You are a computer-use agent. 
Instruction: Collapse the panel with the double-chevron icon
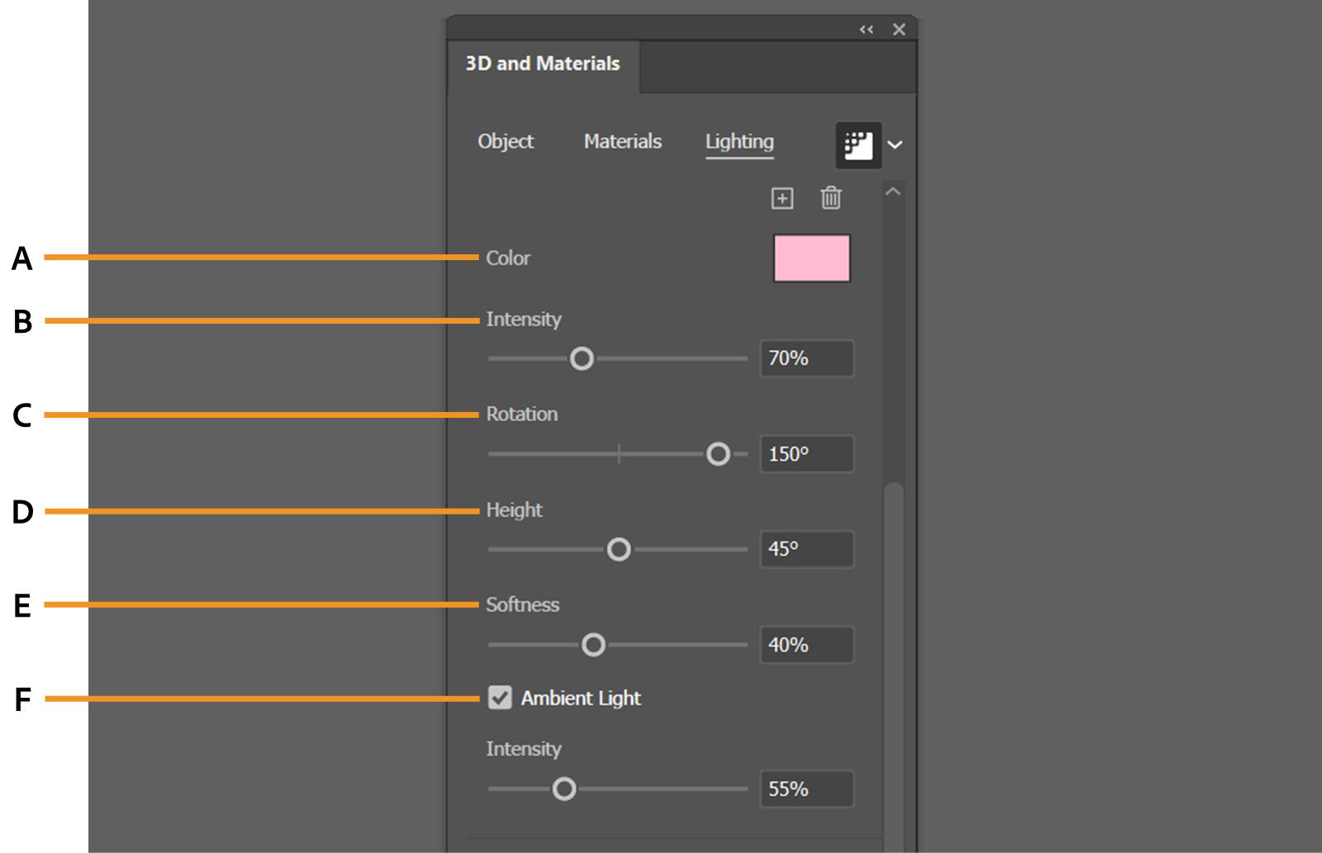click(x=866, y=29)
